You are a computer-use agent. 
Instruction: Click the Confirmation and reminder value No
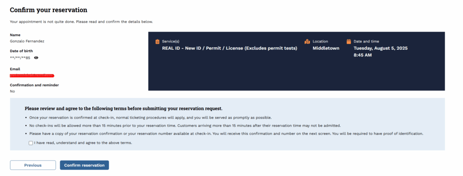pos(12,91)
